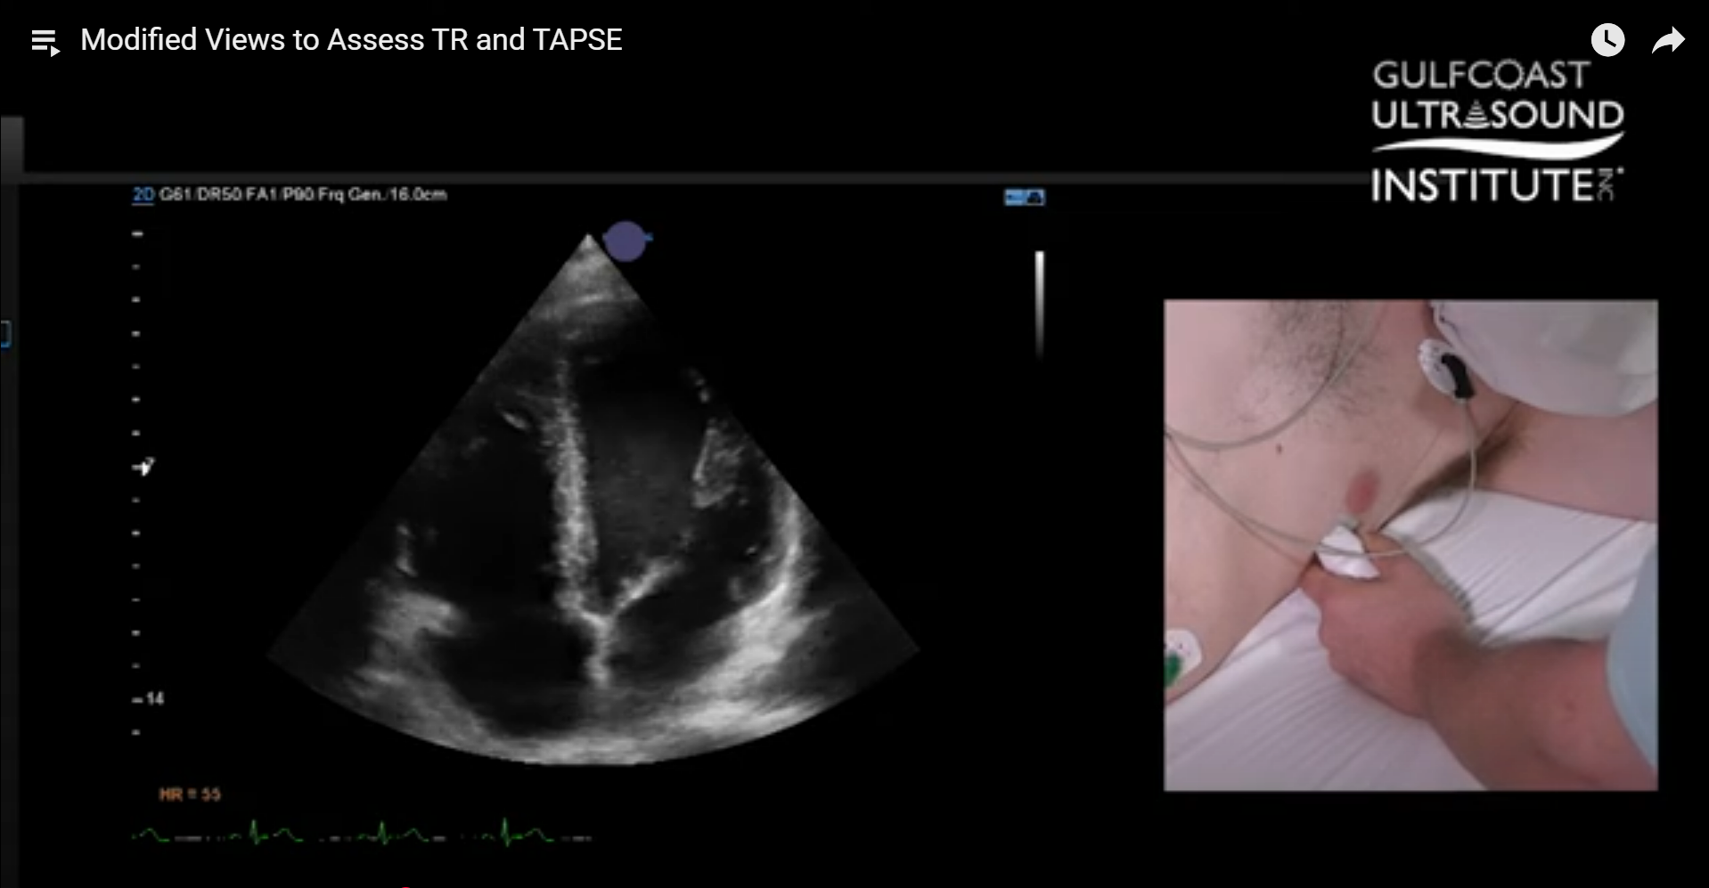
Task: Click the focal zone arrow marker
Action: point(143,466)
